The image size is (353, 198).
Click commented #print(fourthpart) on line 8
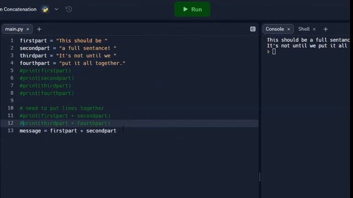(x=47, y=93)
